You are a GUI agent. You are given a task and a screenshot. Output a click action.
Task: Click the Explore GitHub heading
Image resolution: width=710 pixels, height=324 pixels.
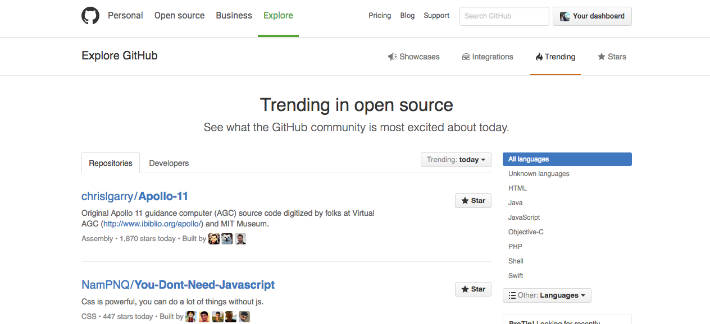(x=120, y=55)
